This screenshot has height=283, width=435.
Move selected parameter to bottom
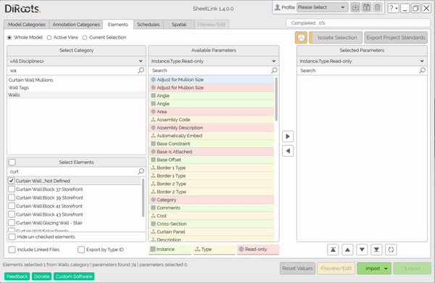point(376,250)
